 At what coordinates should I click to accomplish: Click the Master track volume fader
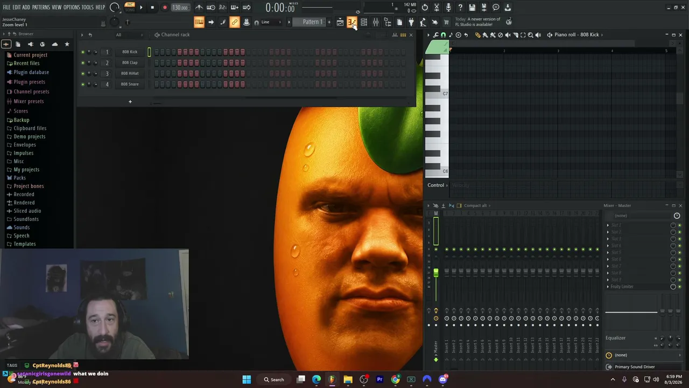click(x=436, y=273)
